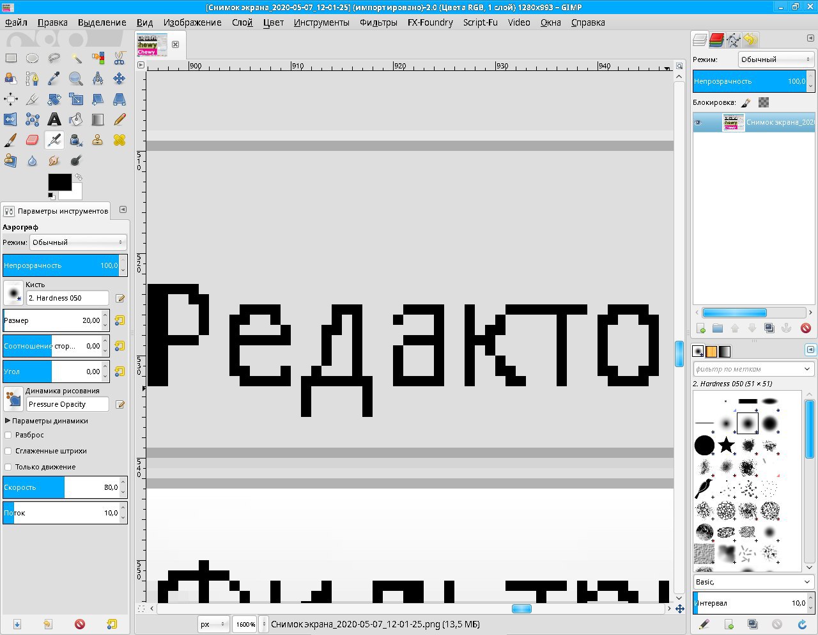Open the brush tag filter dropdown
The height and width of the screenshot is (635, 818).
click(806, 369)
